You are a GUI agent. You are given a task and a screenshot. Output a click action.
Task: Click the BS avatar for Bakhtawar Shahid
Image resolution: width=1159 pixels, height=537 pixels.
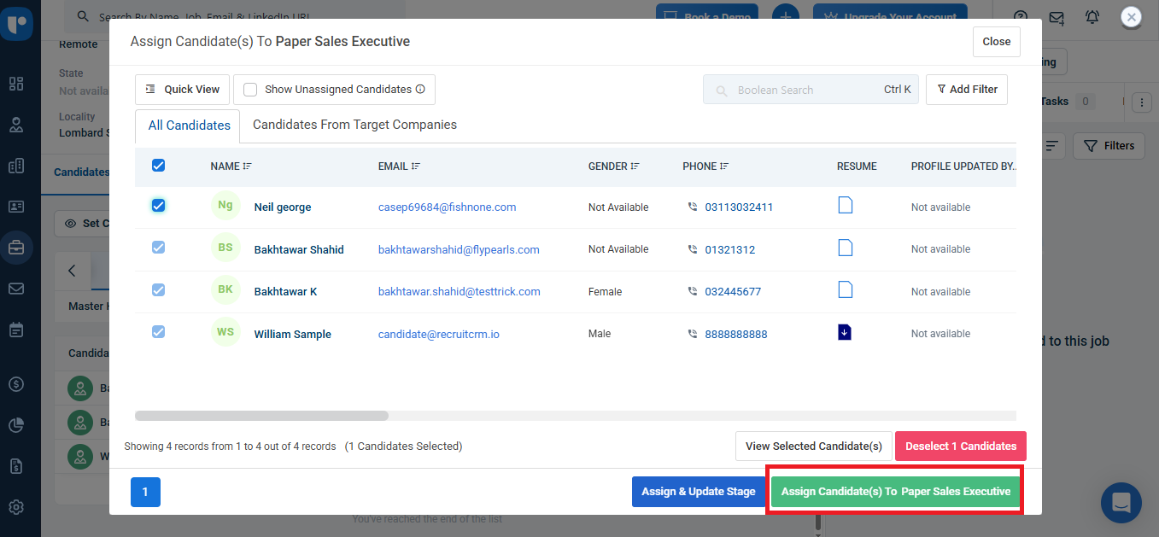click(x=225, y=248)
